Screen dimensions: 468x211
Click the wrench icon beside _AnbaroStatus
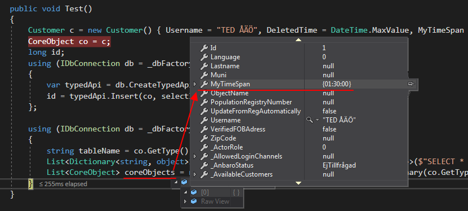click(x=204, y=165)
